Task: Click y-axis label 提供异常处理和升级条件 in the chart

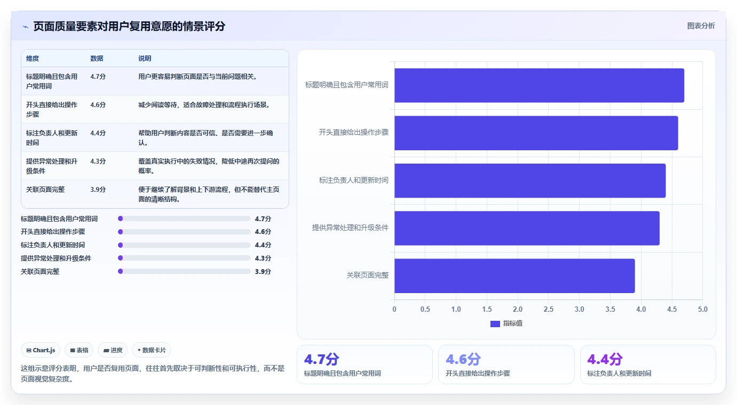Action: 351,228
